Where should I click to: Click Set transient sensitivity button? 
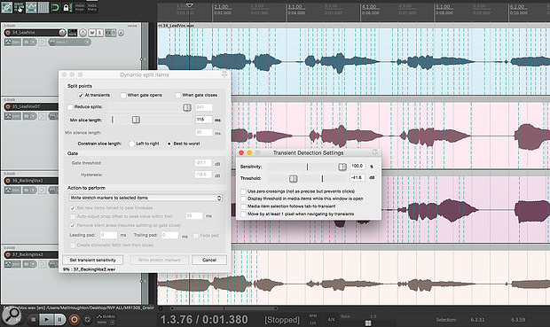(x=92, y=260)
